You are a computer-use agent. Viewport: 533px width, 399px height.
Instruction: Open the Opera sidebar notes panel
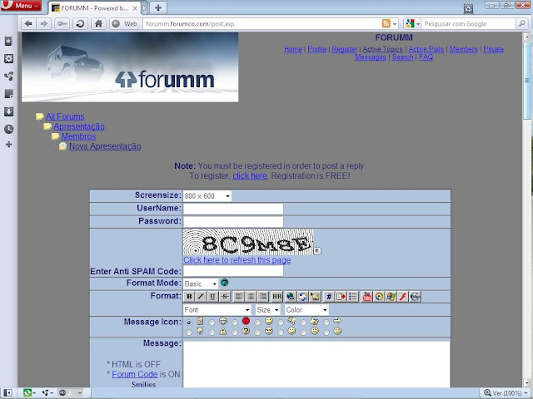click(9, 94)
